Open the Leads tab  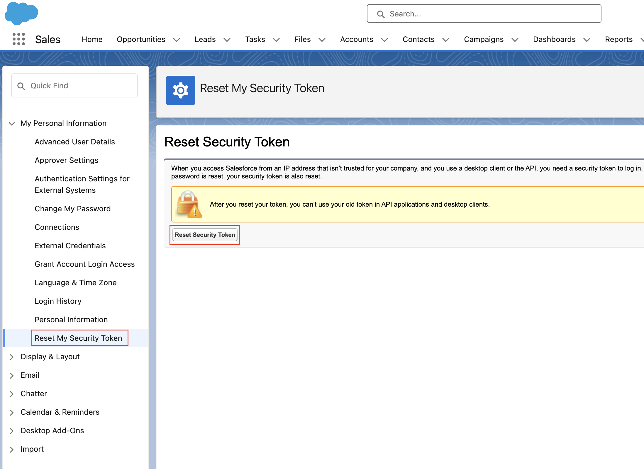pyautogui.click(x=205, y=39)
